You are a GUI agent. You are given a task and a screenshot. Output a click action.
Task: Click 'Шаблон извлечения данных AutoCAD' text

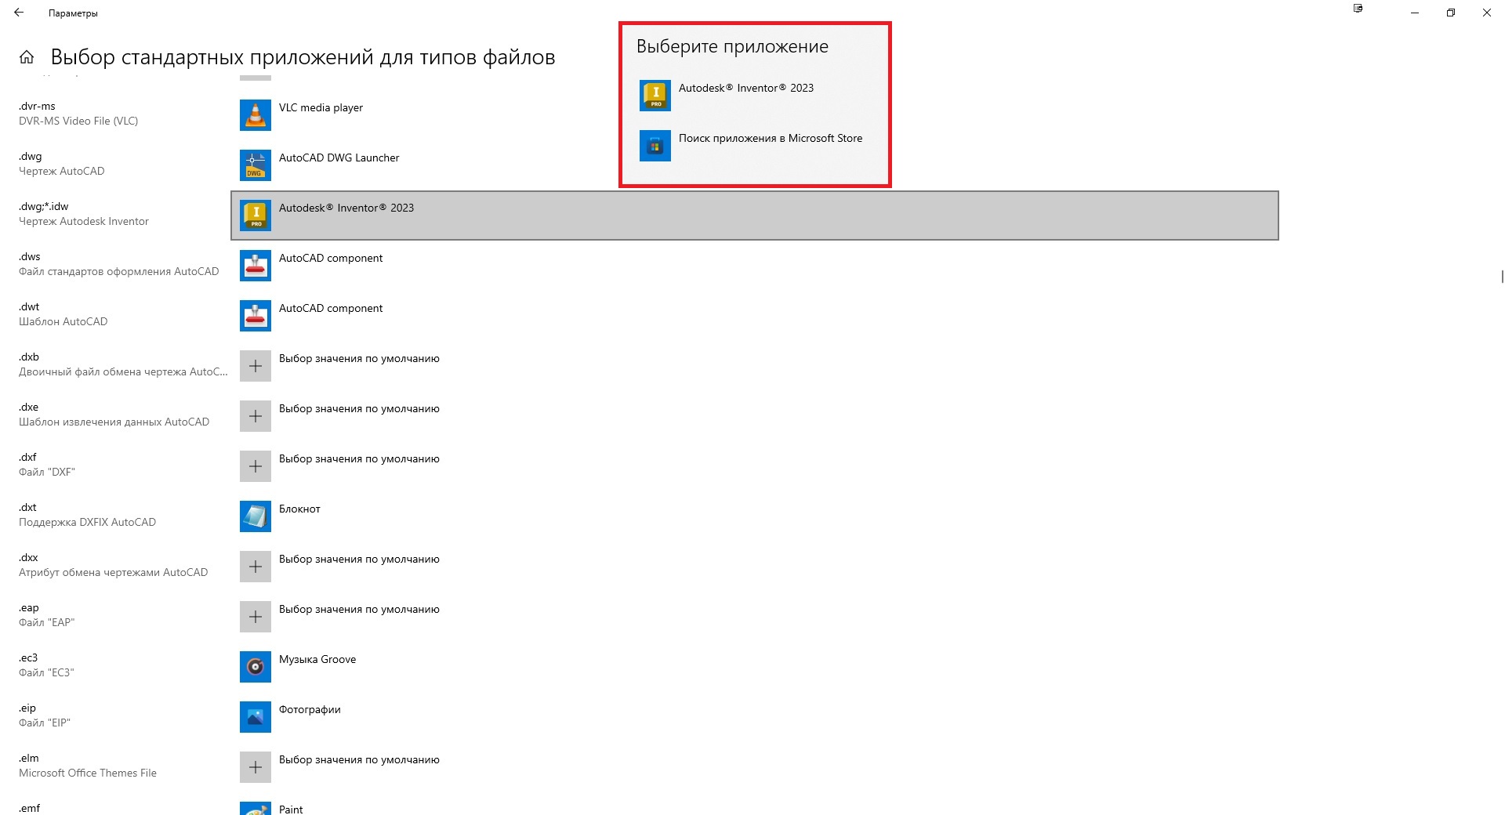[114, 422]
